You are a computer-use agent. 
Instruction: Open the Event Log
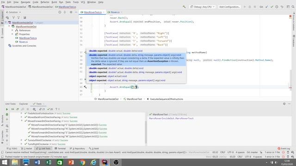pyautogui.click(x=284, y=148)
